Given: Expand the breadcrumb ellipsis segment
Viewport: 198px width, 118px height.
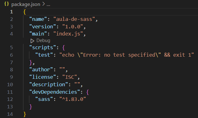Looking at the screenshot, I should (x=48, y=5).
